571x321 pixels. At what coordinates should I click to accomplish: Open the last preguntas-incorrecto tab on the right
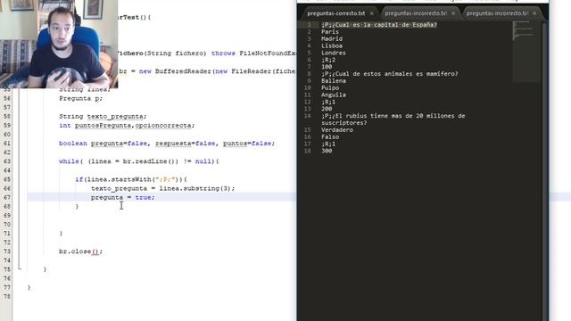pyautogui.click(x=497, y=13)
